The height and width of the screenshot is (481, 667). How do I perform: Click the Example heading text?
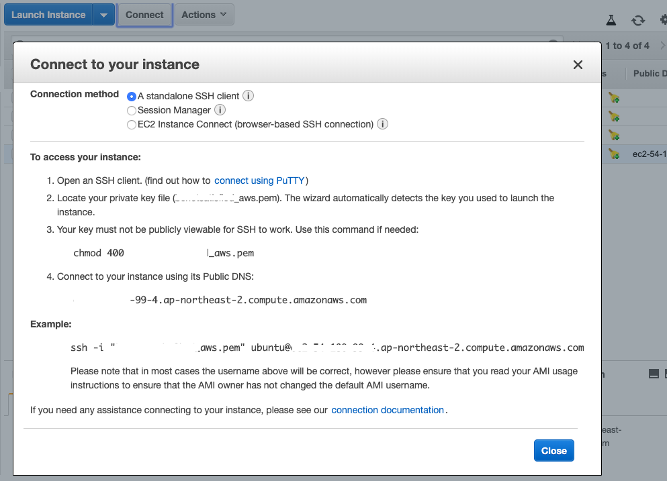pyautogui.click(x=50, y=324)
